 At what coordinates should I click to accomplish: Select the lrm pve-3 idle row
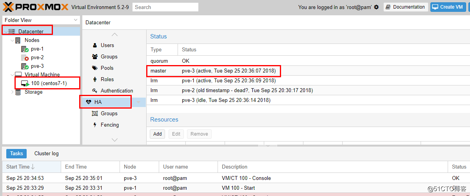[308, 100]
